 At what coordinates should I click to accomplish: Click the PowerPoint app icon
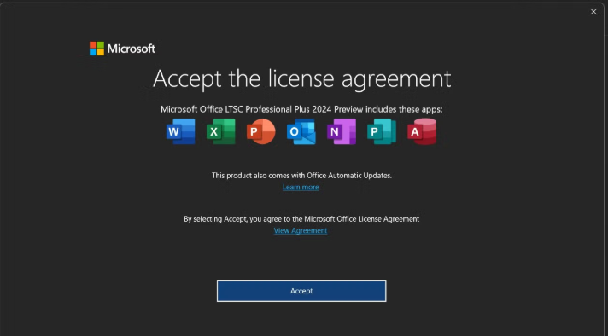pyautogui.click(x=261, y=131)
